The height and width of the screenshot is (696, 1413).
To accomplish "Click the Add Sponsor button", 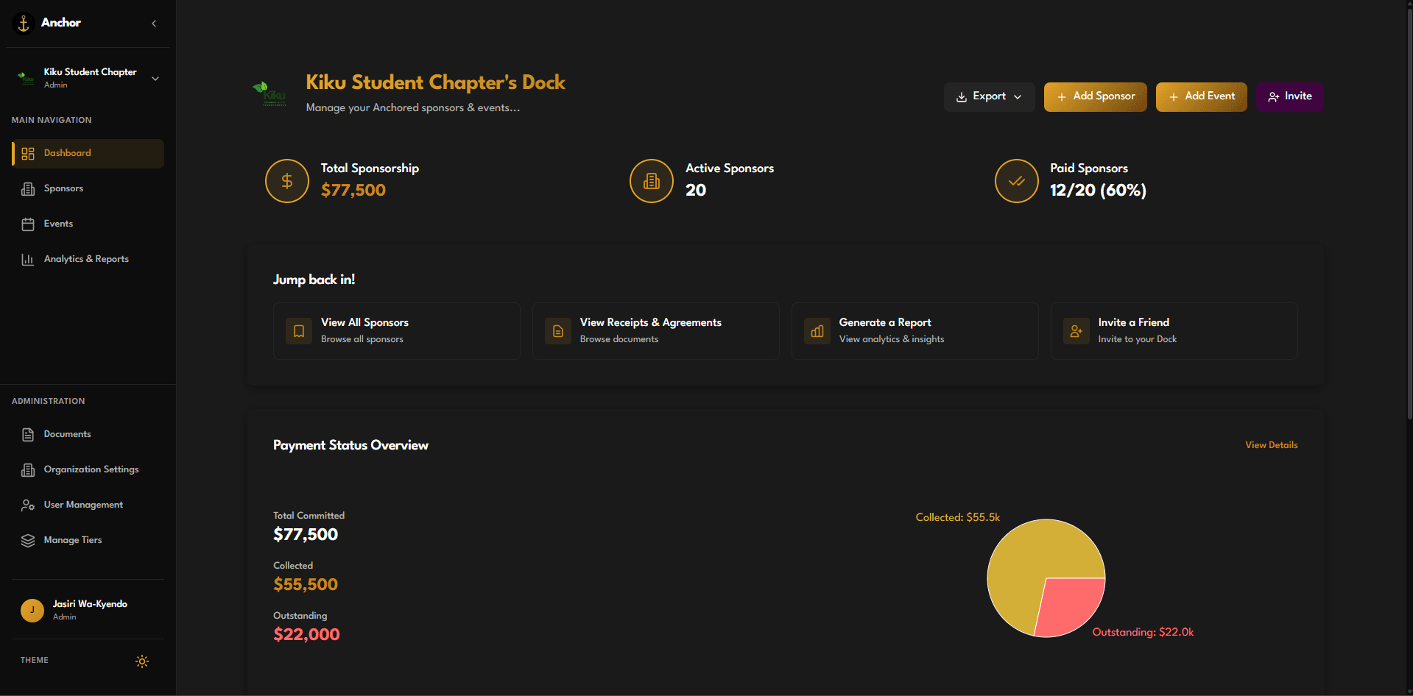I will click(x=1095, y=96).
